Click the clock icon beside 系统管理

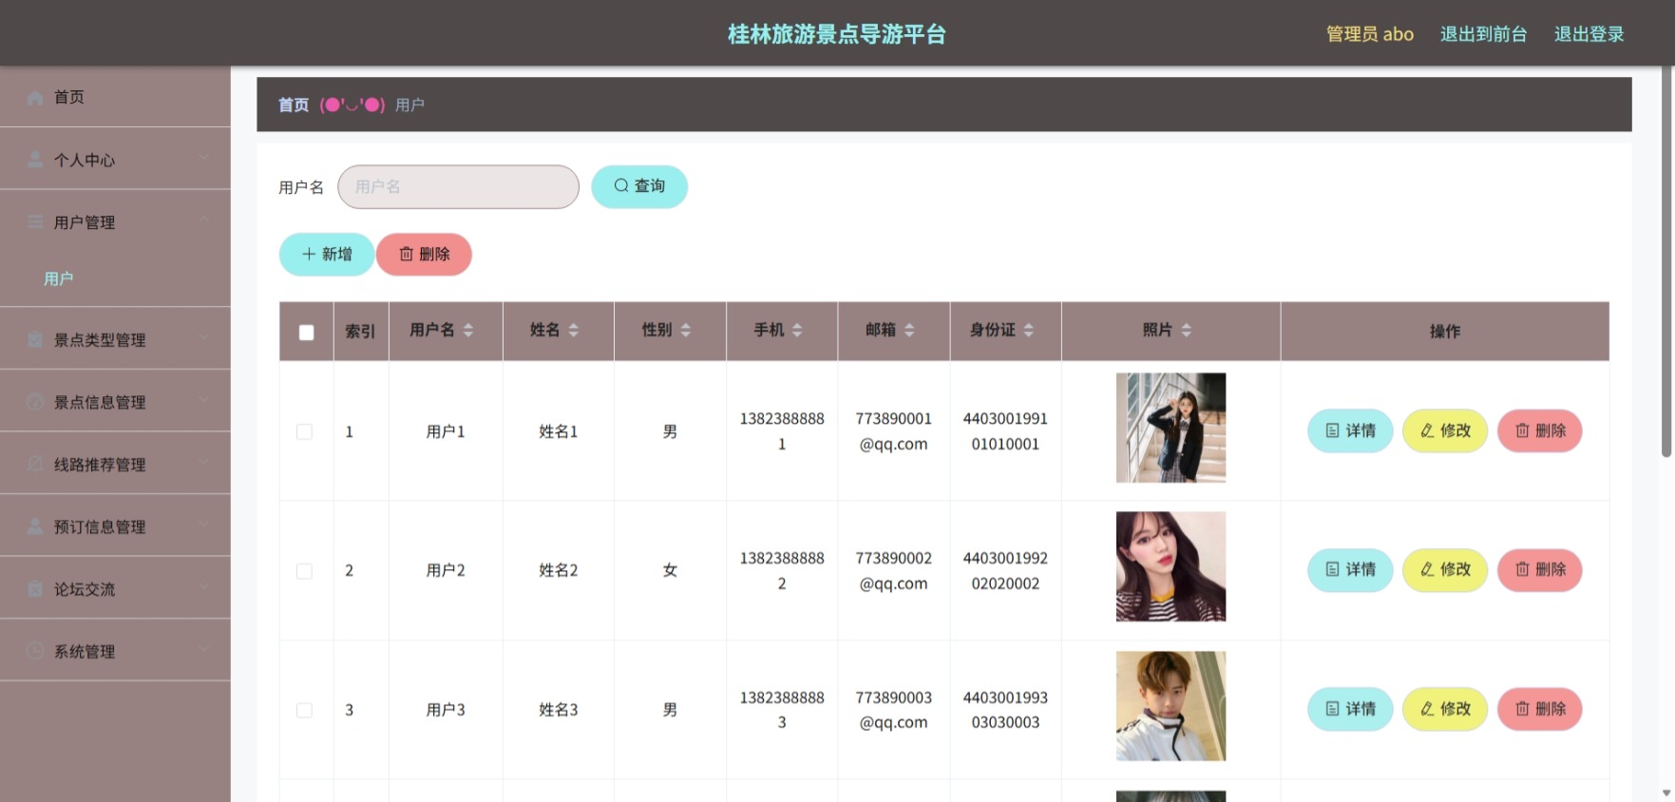pyautogui.click(x=36, y=651)
